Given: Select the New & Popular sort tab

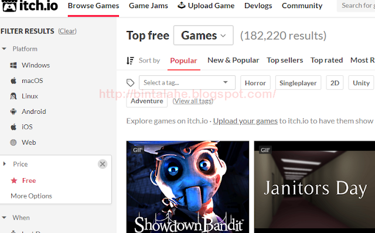Looking at the screenshot, I should point(233,60).
